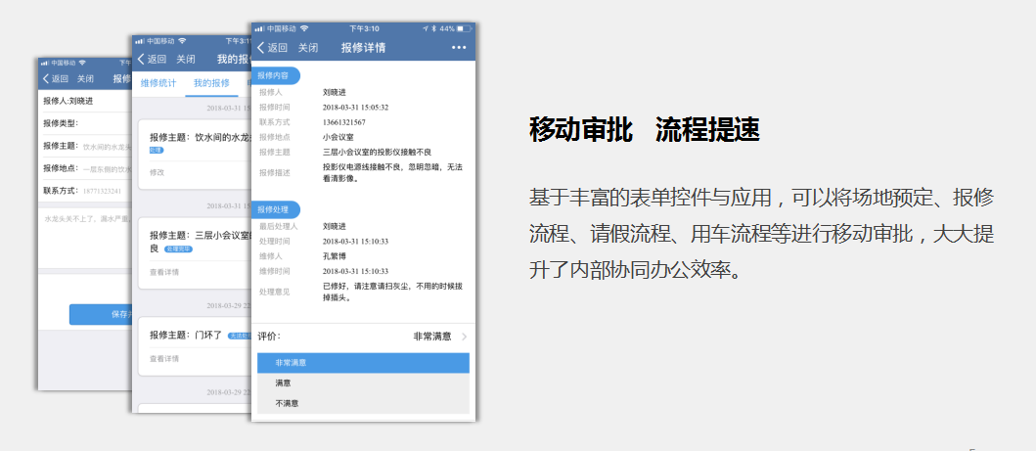Click the blue 报修内容 section tag
The height and width of the screenshot is (451, 1036).
tap(276, 75)
